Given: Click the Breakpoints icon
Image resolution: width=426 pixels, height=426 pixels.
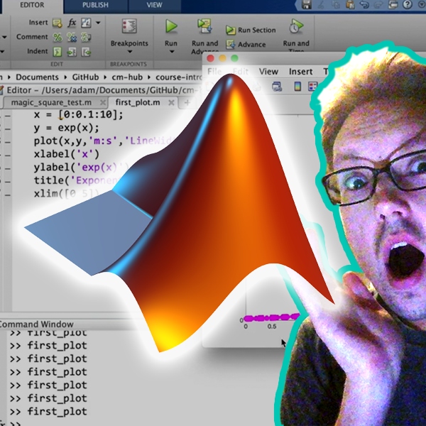Looking at the screenshot, I should click(129, 26).
